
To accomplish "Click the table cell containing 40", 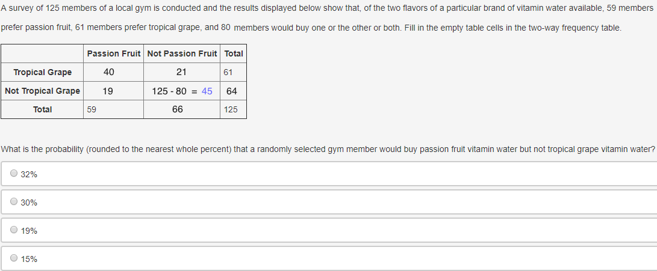I will pos(109,72).
